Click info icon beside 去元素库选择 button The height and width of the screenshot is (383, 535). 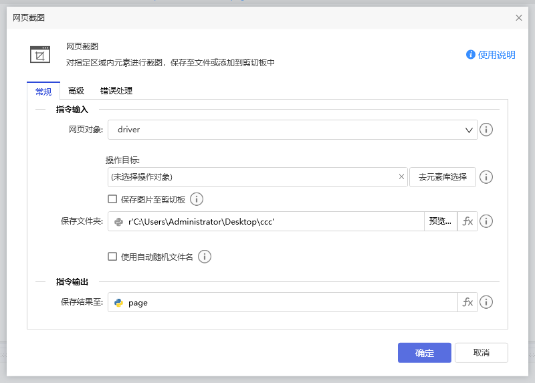(x=487, y=177)
